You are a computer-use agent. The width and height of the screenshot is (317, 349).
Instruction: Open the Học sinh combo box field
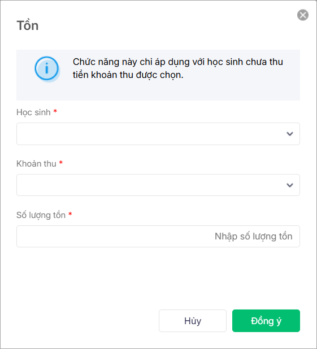(x=158, y=134)
